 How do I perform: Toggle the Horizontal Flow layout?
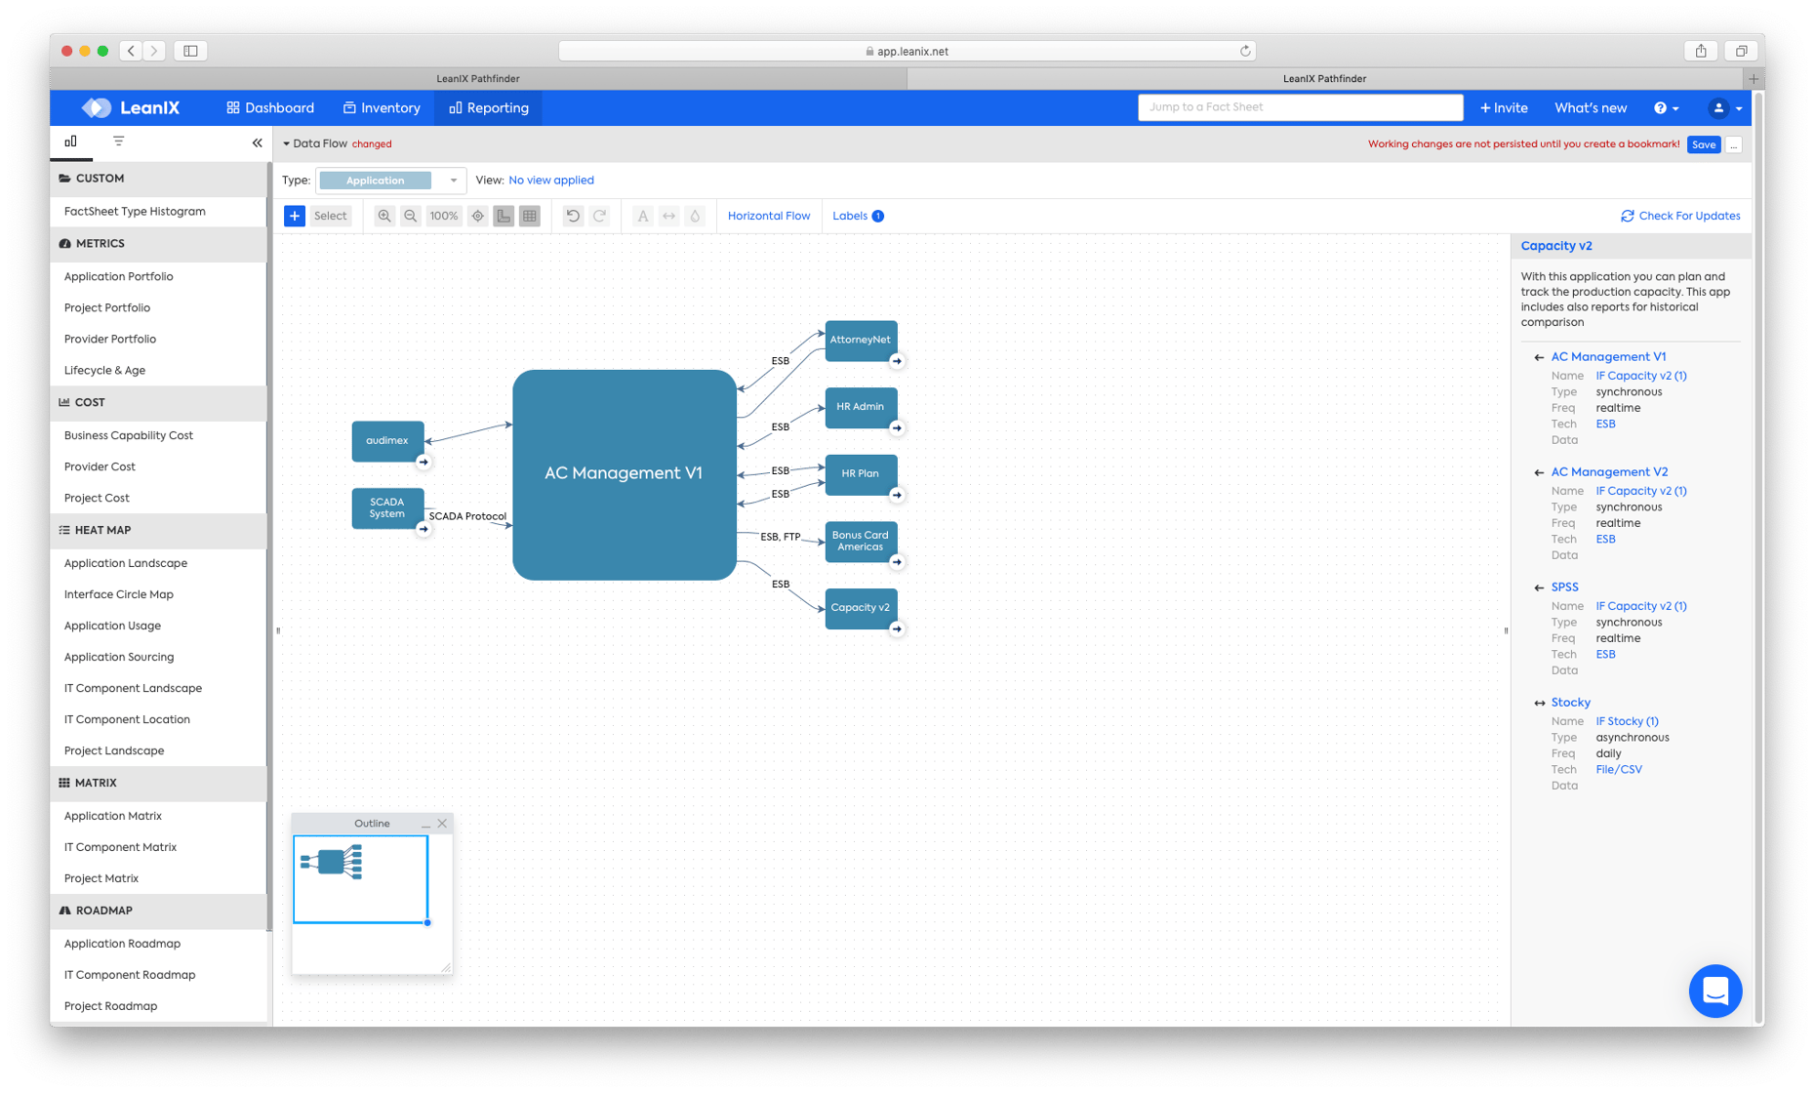769,216
